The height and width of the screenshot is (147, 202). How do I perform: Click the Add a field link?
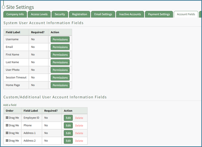pyautogui.click(x=10, y=105)
